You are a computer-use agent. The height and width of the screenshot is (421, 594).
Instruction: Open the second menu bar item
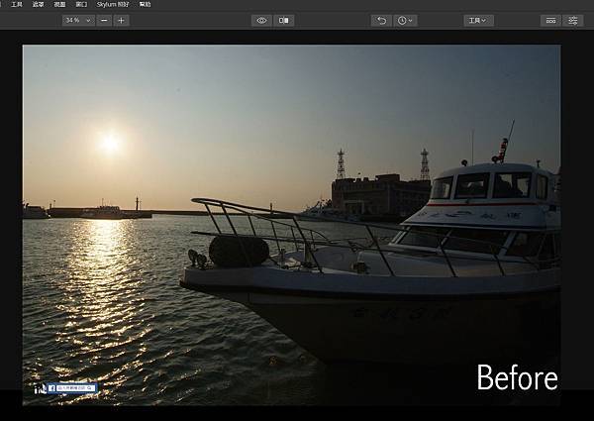pyautogui.click(x=38, y=5)
